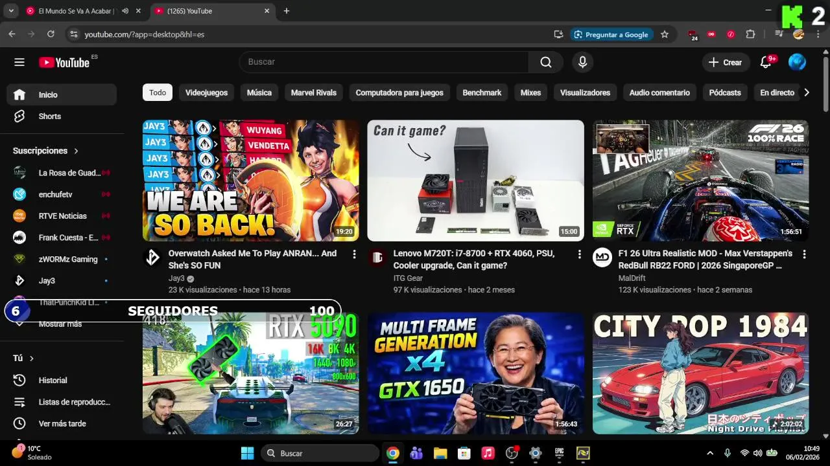Open Windows Start menu

point(248,453)
